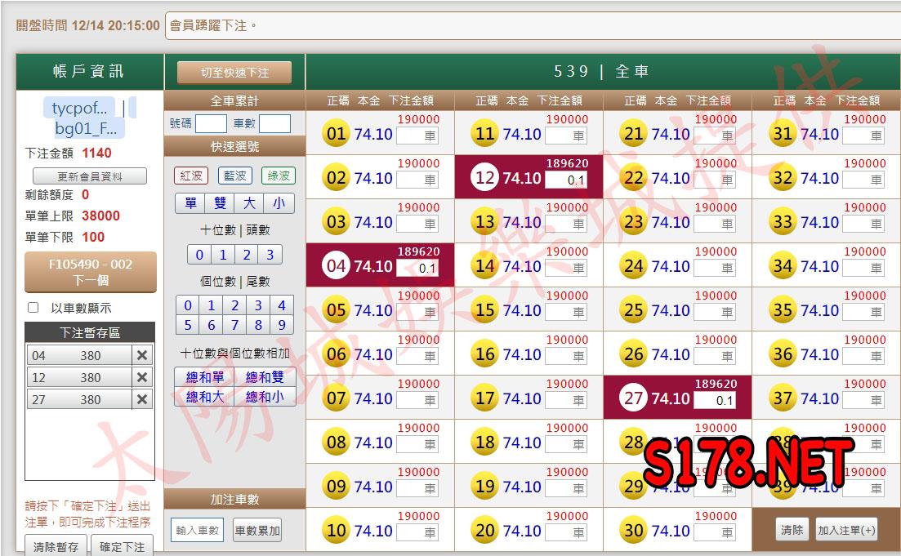Screen dimensions: 901x556
Task: Select yellow ball number 07
Action: click(337, 398)
